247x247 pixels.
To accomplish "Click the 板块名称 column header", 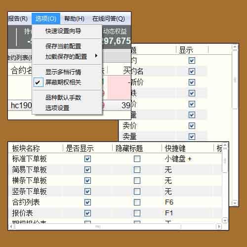I will pyautogui.click(x=26, y=148).
